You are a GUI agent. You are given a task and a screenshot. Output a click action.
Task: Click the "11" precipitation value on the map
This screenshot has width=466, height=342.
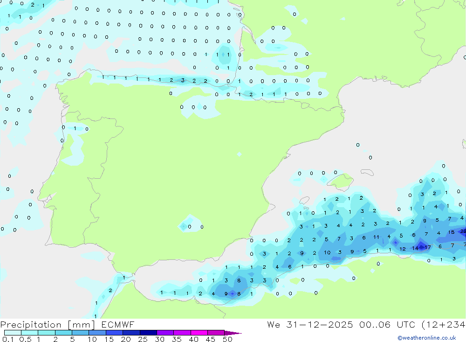click(376, 237)
